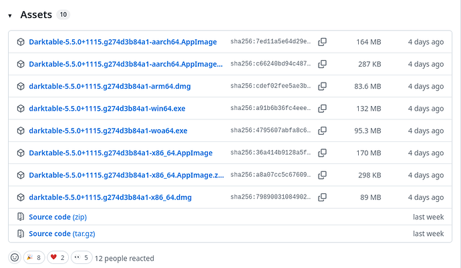Click the 83.6 MB size value
Screen dimensions: 461x268
pyautogui.click(x=367, y=86)
